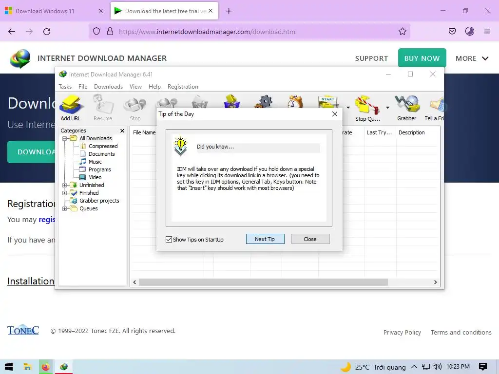Screen dimensions: 499x374
Task: Open the Grabber tool icon
Action: tap(406, 108)
